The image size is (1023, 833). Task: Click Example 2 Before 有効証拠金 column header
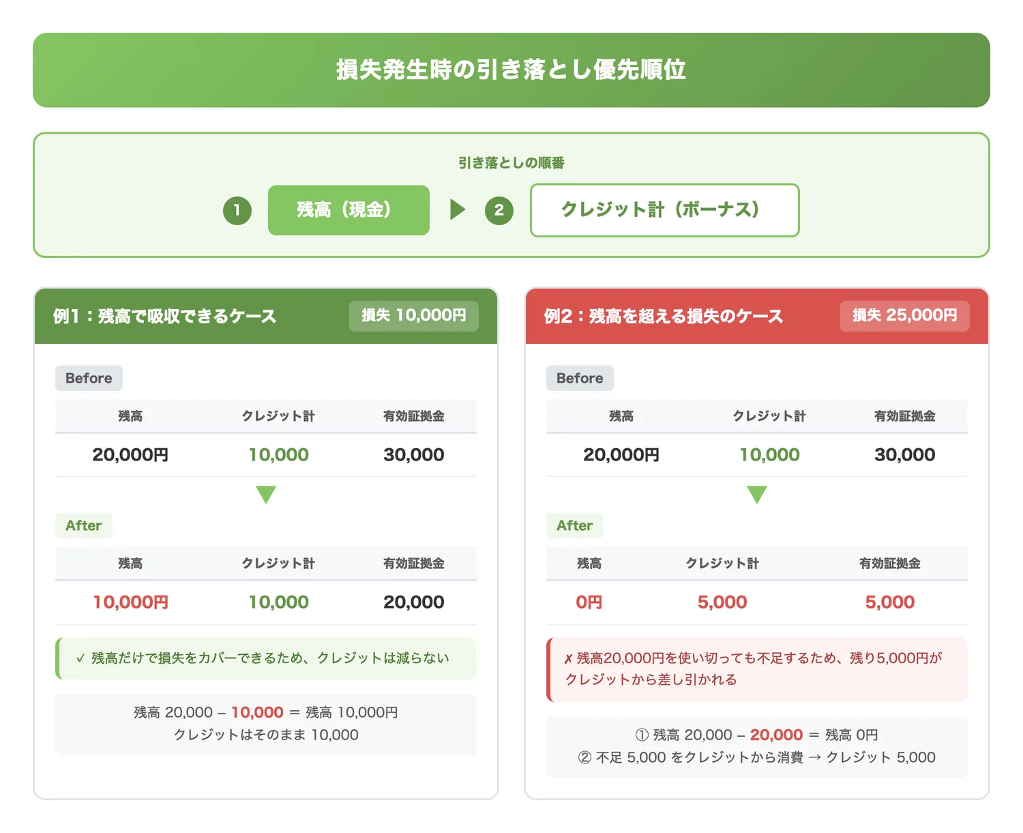(x=905, y=416)
